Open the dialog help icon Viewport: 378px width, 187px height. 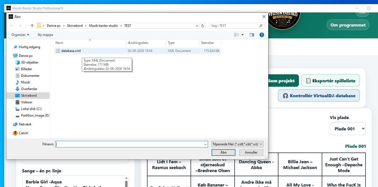point(262,35)
